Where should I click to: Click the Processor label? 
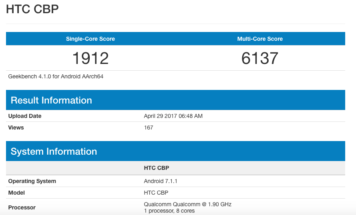(x=22, y=207)
